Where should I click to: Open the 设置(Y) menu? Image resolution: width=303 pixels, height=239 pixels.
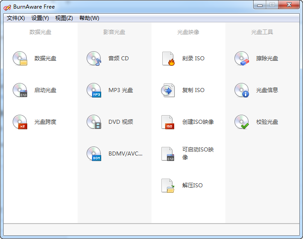click(40, 18)
